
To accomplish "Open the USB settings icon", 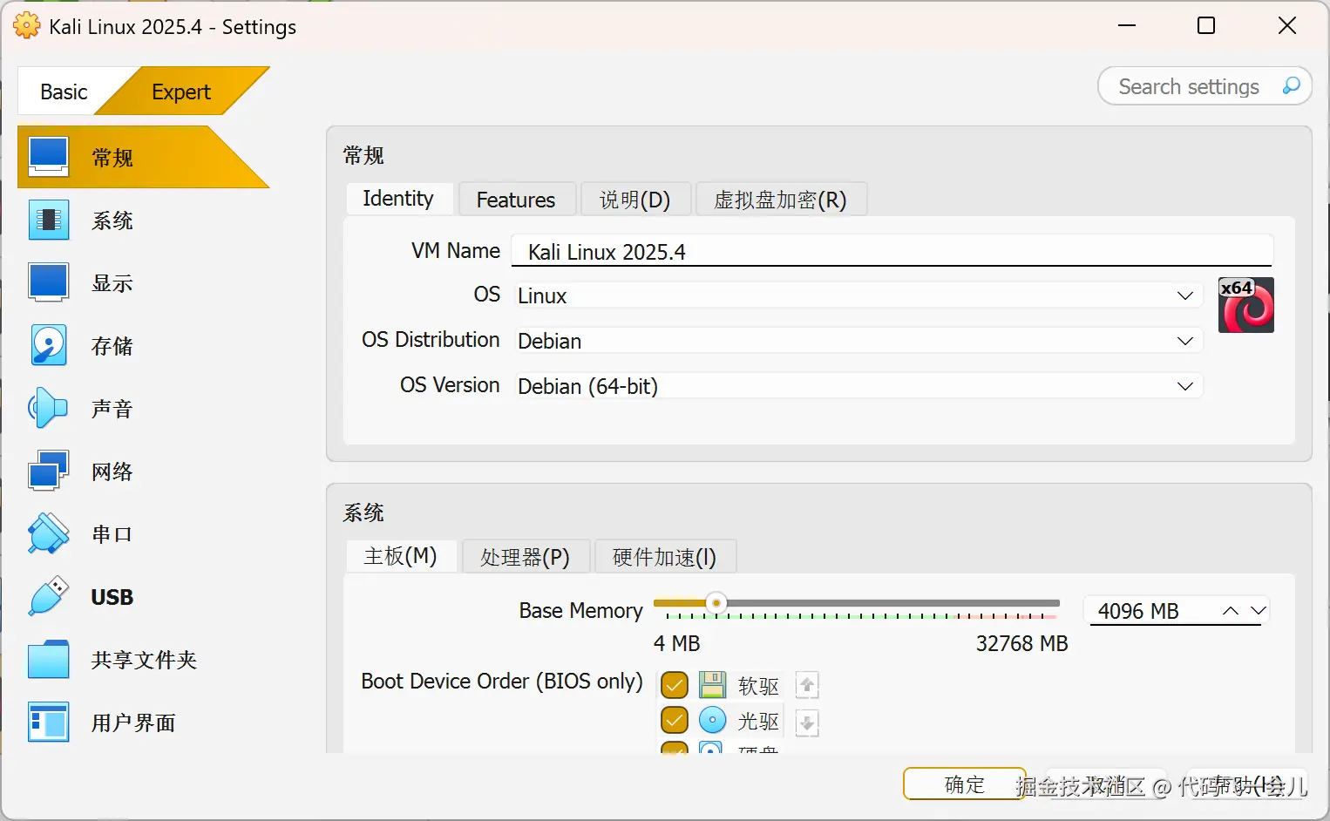I will click(48, 596).
